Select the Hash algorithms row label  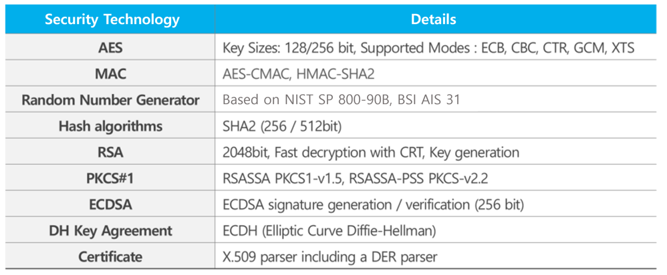[x=110, y=126]
